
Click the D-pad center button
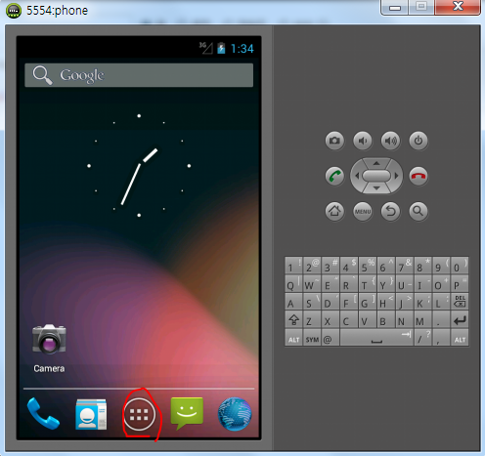[376, 176]
